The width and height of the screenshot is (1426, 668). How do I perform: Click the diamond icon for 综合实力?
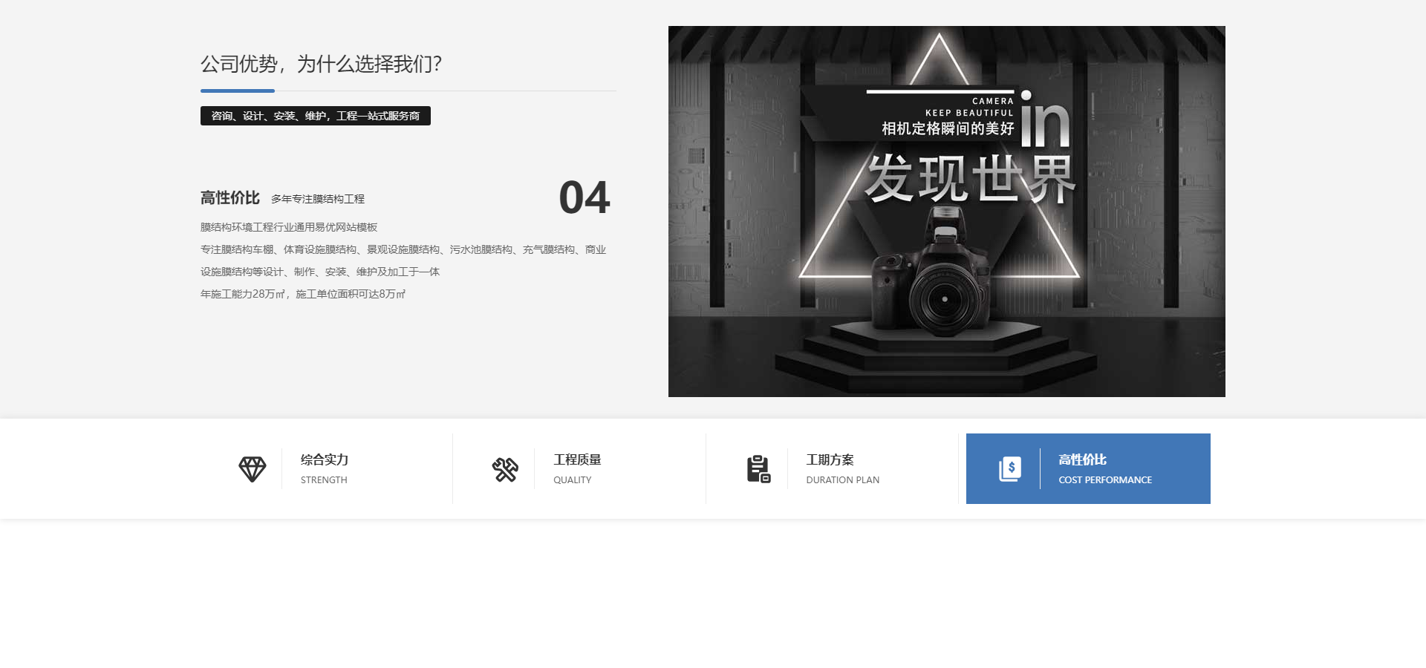[252, 469]
